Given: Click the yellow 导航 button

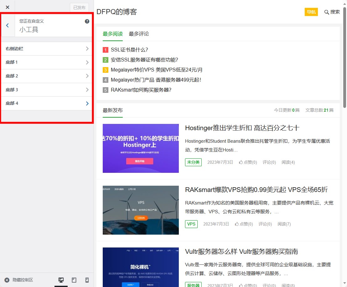Looking at the screenshot, I should pos(311,12).
